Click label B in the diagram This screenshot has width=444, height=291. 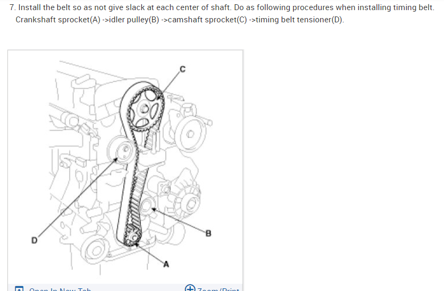click(208, 233)
